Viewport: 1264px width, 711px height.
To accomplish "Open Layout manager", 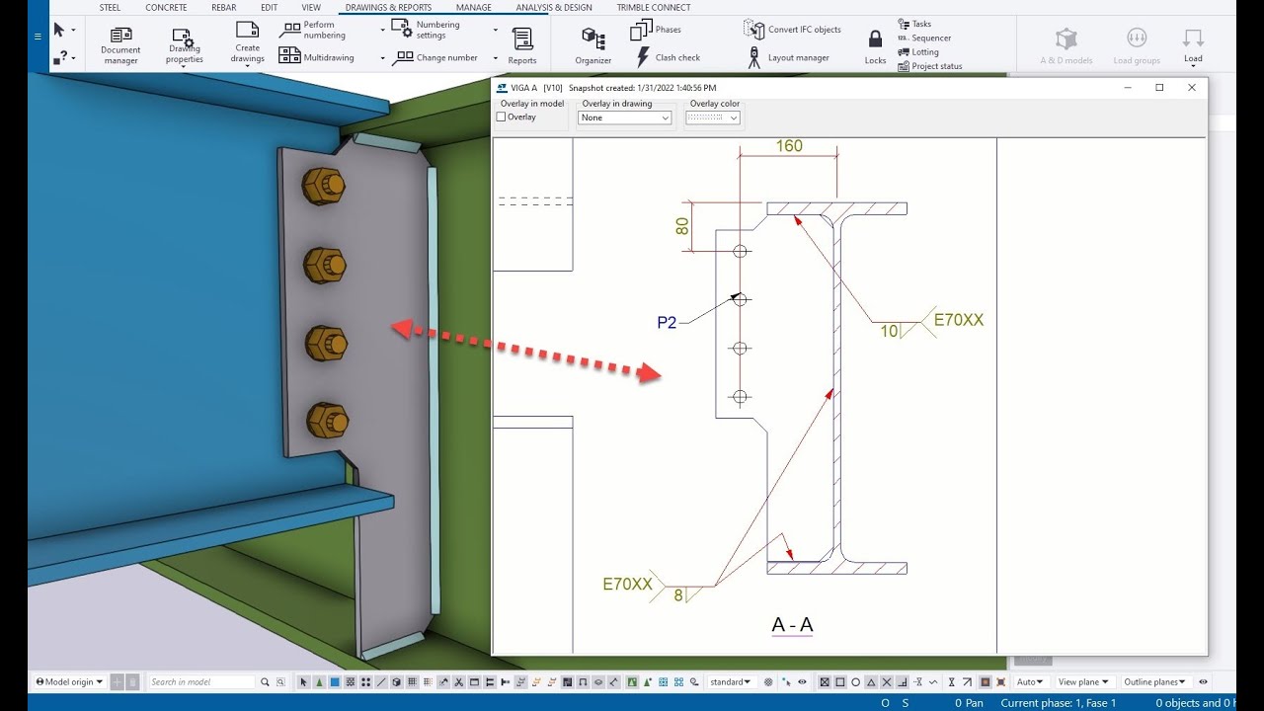I will 788,57.
